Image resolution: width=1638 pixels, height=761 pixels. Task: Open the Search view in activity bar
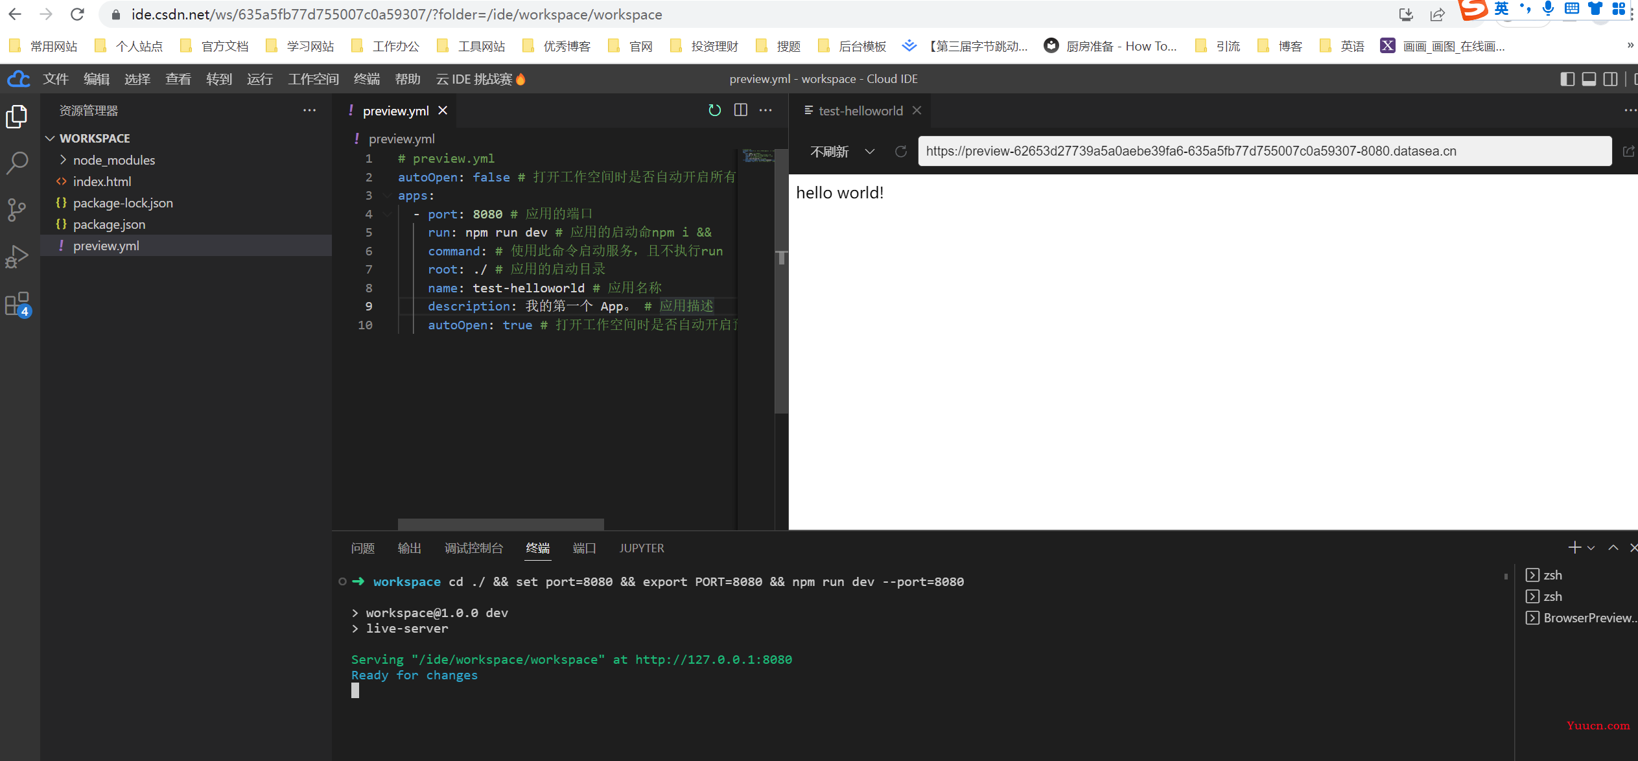pyautogui.click(x=17, y=163)
